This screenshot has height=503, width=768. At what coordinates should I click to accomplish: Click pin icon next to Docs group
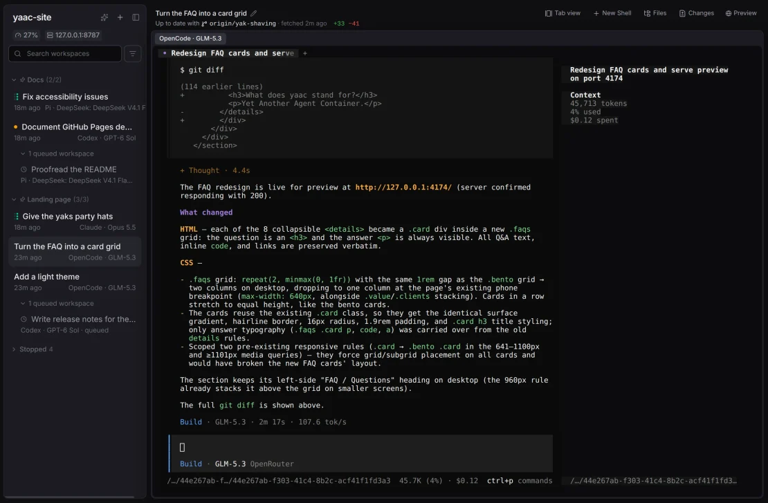[x=22, y=80]
